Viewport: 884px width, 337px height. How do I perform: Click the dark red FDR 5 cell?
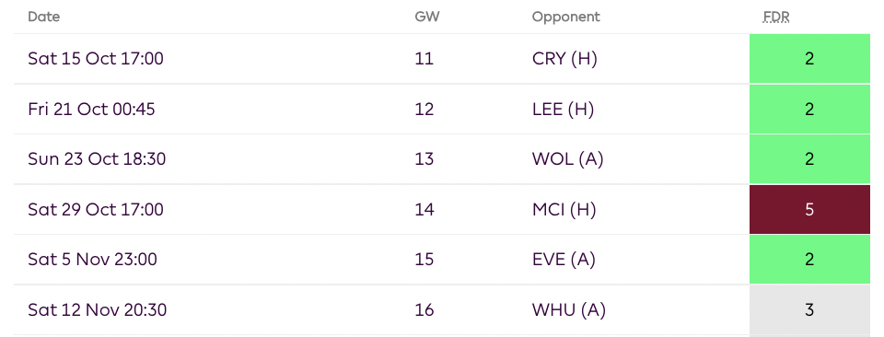[809, 210]
